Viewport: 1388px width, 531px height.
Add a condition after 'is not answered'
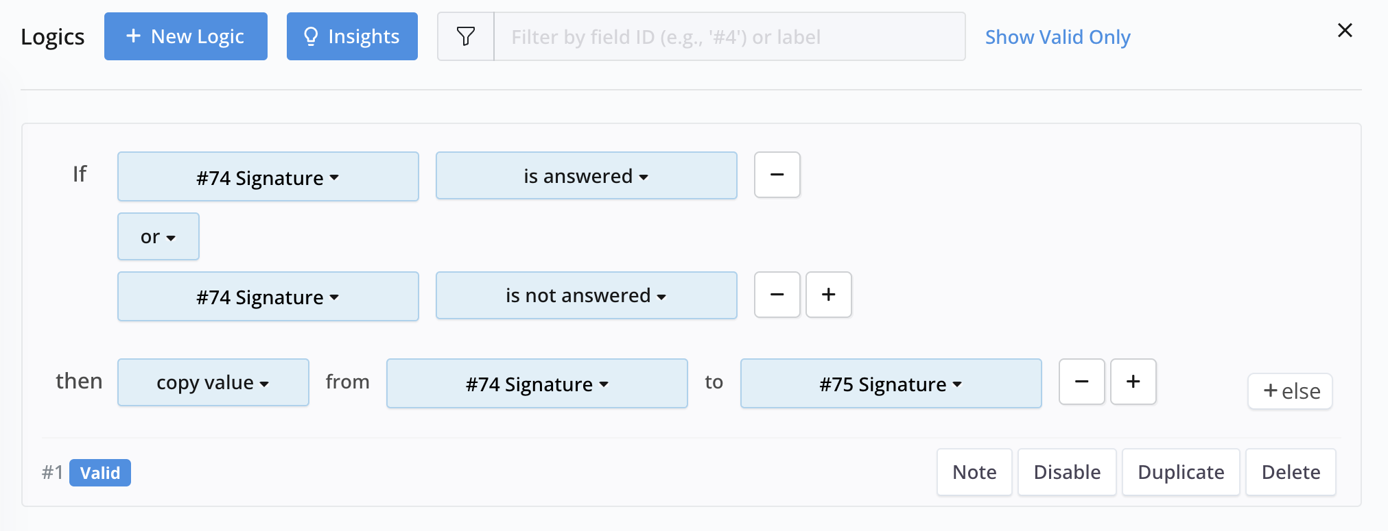(828, 295)
